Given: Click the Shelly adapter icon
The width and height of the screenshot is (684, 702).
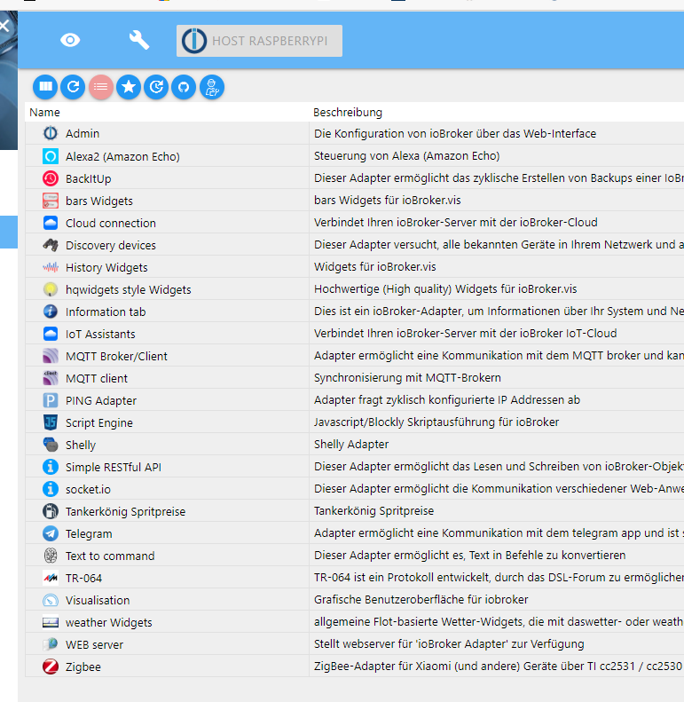Looking at the screenshot, I should point(51,445).
